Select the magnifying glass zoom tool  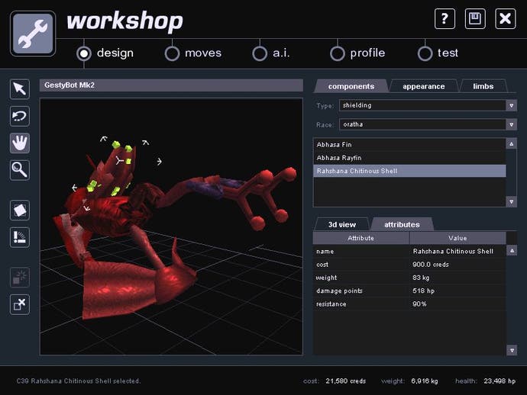coord(20,170)
